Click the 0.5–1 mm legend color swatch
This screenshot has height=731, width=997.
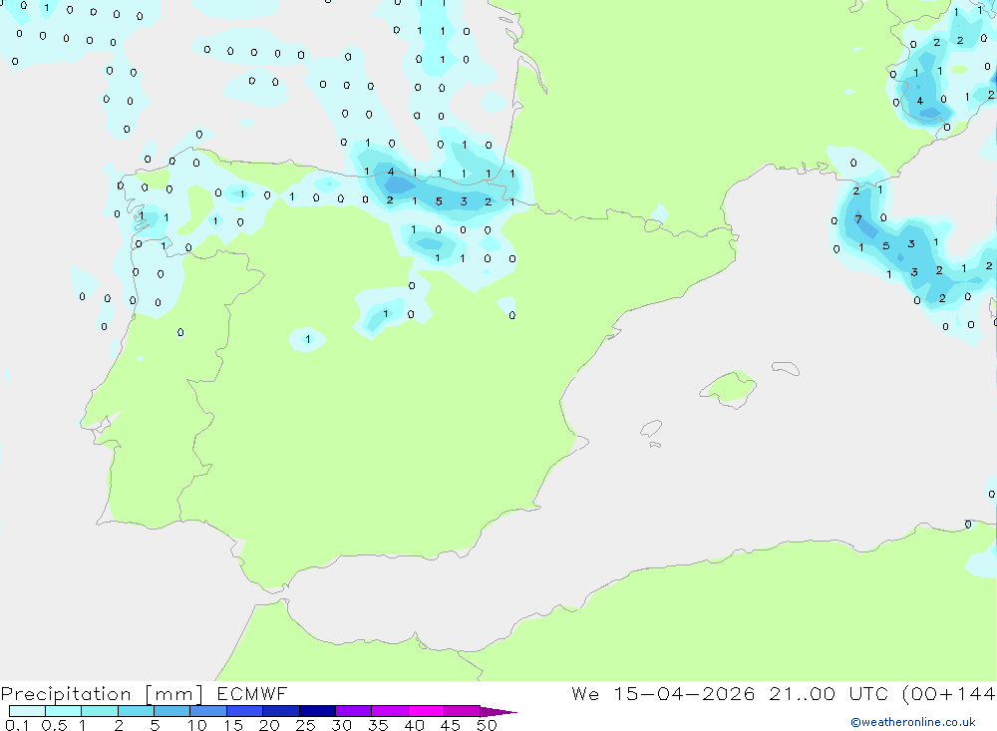coord(63,711)
